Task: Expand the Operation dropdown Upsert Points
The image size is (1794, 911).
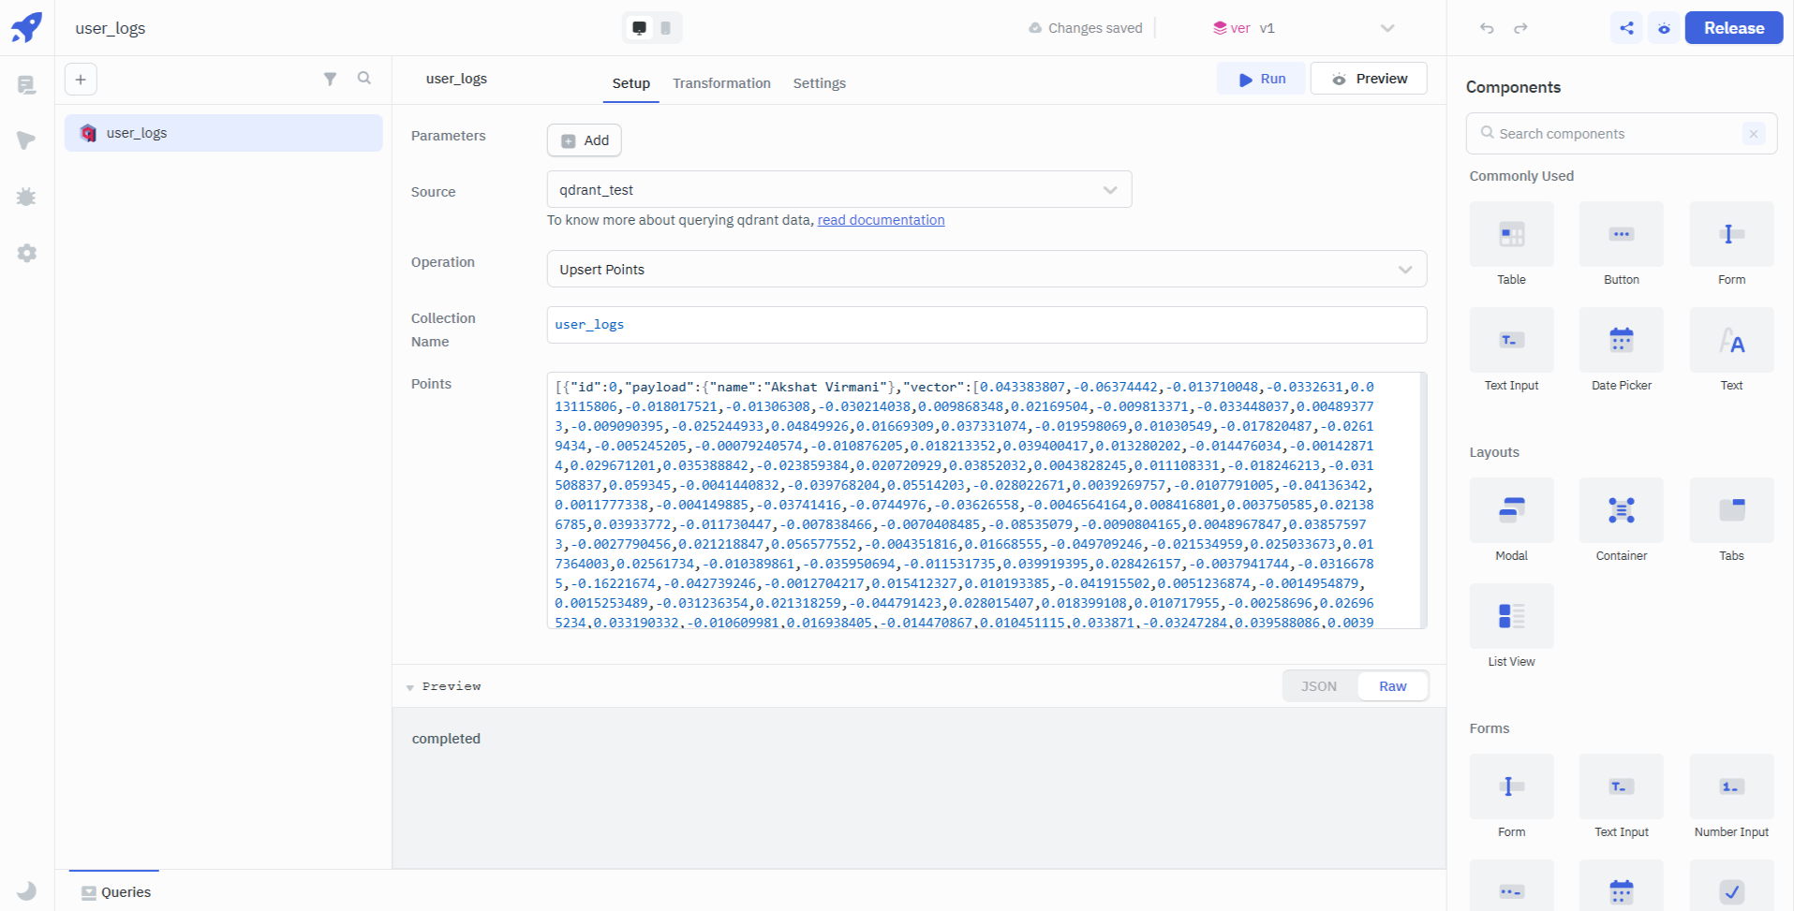Action: click(x=986, y=270)
